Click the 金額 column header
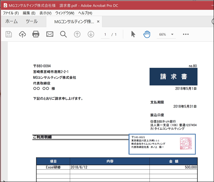The image size is (214, 182). click(x=174, y=161)
